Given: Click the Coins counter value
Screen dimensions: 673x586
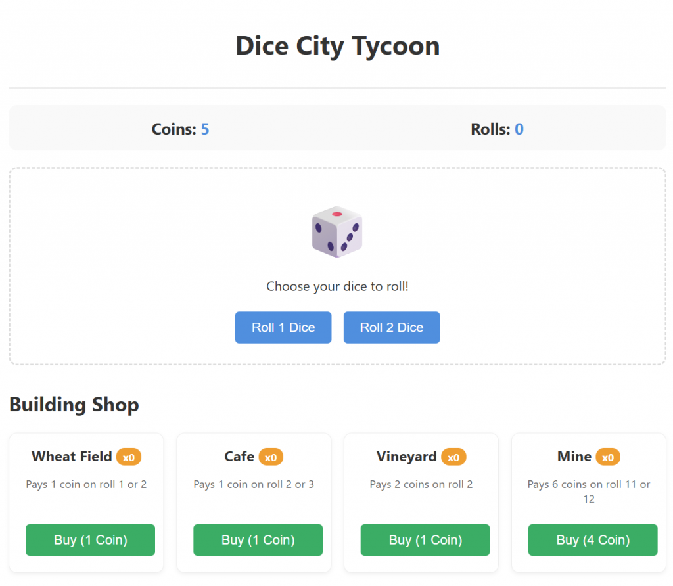Looking at the screenshot, I should 205,129.
